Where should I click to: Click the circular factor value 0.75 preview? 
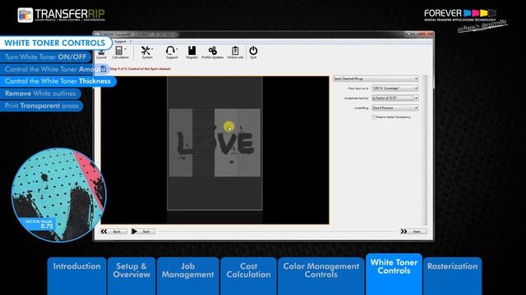coord(58,195)
